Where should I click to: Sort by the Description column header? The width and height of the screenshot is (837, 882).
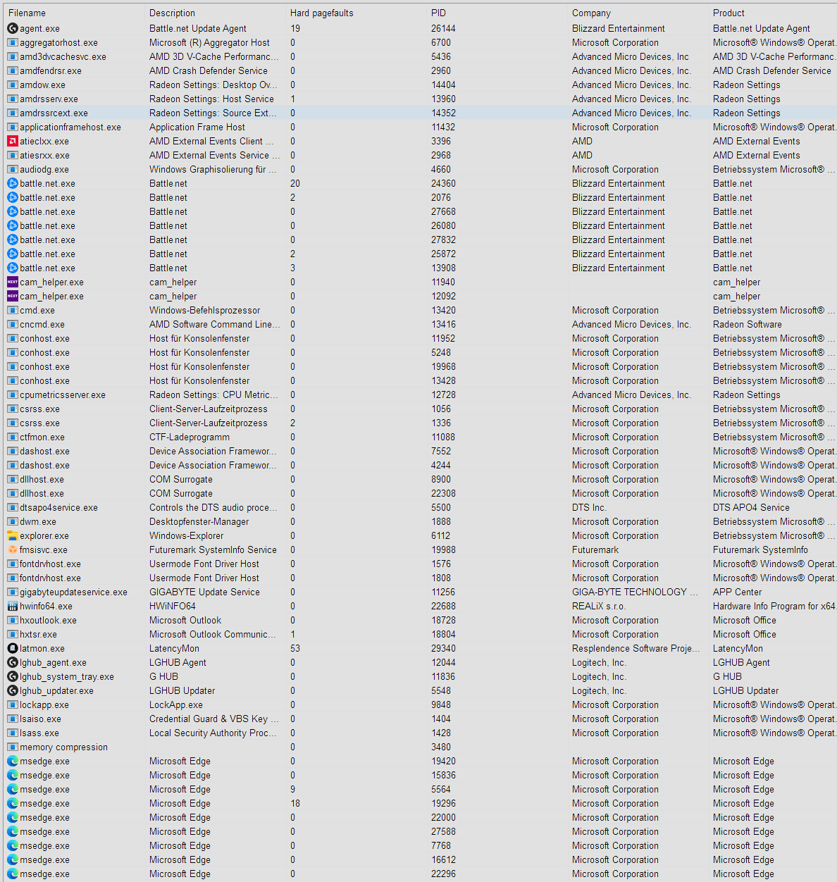click(x=172, y=13)
